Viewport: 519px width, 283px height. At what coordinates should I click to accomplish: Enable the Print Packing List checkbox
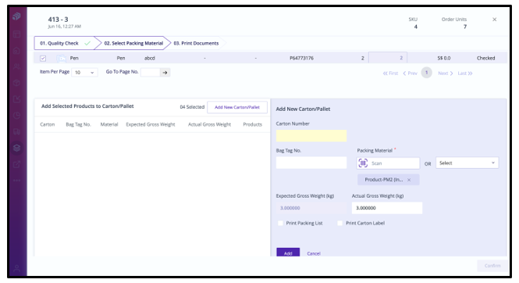(x=281, y=224)
